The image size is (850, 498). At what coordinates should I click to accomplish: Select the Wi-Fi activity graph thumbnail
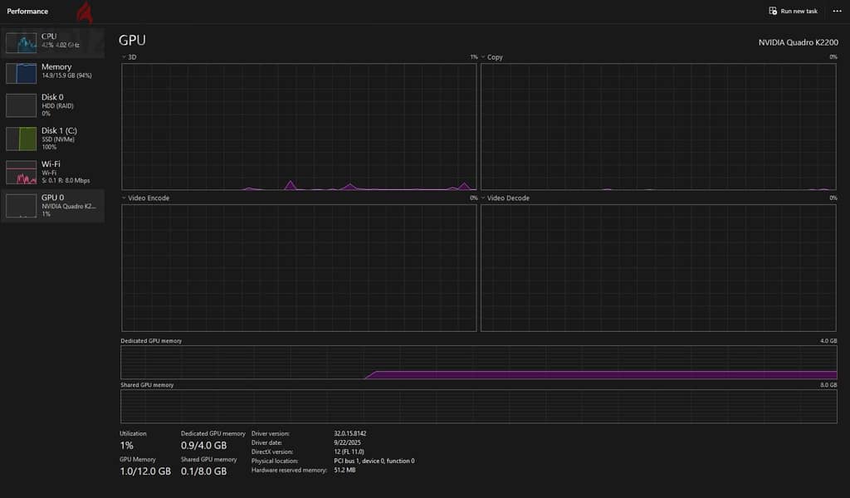click(21, 173)
